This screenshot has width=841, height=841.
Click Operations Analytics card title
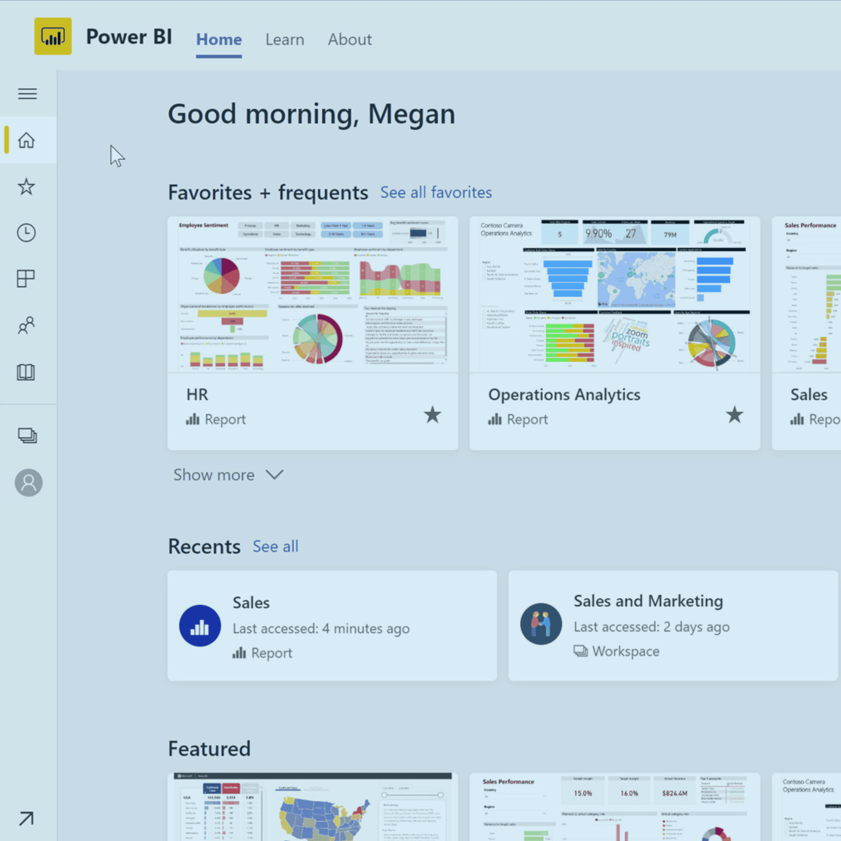[564, 394]
